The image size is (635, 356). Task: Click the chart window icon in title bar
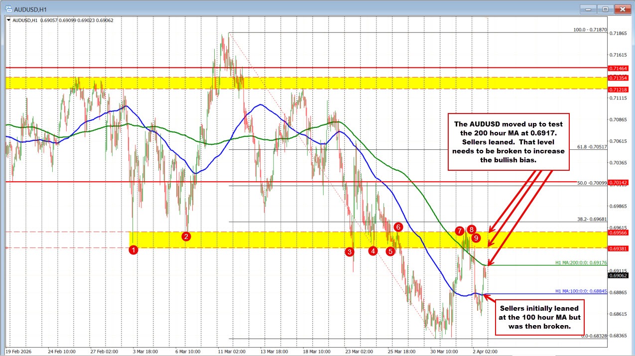click(x=8, y=8)
